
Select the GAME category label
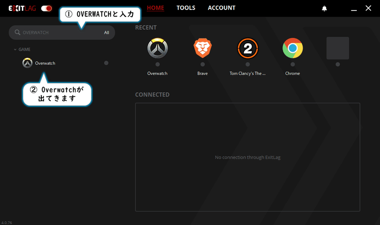pyautogui.click(x=25, y=49)
